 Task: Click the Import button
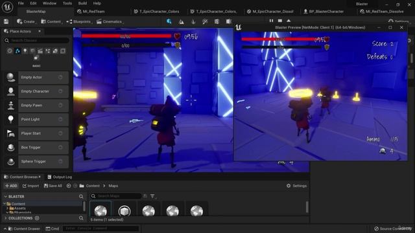pos(30,186)
